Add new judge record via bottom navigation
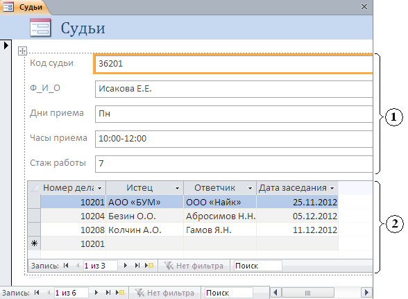Screen dimensions: 408x299 point(120,293)
